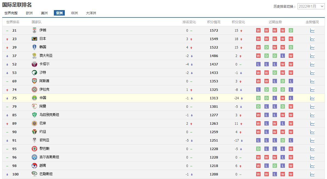This screenshot has height=179, width=327.
Task: Open the 乌兹别克斯坦 team link
Action: pyautogui.click(x=49, y=115)
